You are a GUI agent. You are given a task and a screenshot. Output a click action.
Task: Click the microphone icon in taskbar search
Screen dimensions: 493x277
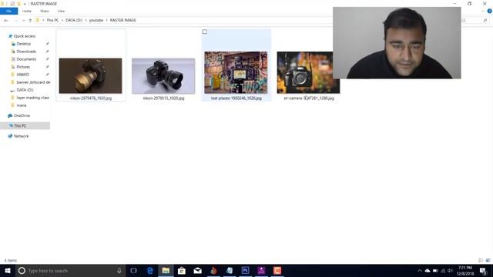pyautogui.click(x=119, y=270)
